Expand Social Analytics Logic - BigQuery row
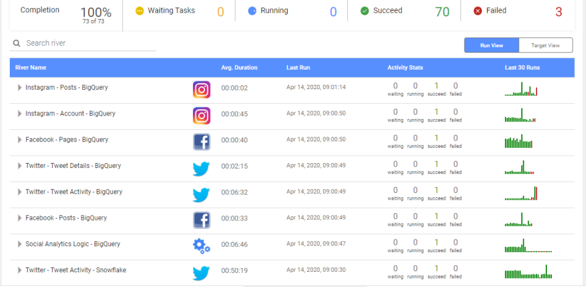 20,244
